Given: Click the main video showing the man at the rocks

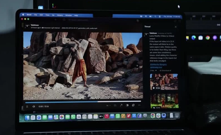Looking at the screenshot, I should pyautogui.click(x=83, y=66).
